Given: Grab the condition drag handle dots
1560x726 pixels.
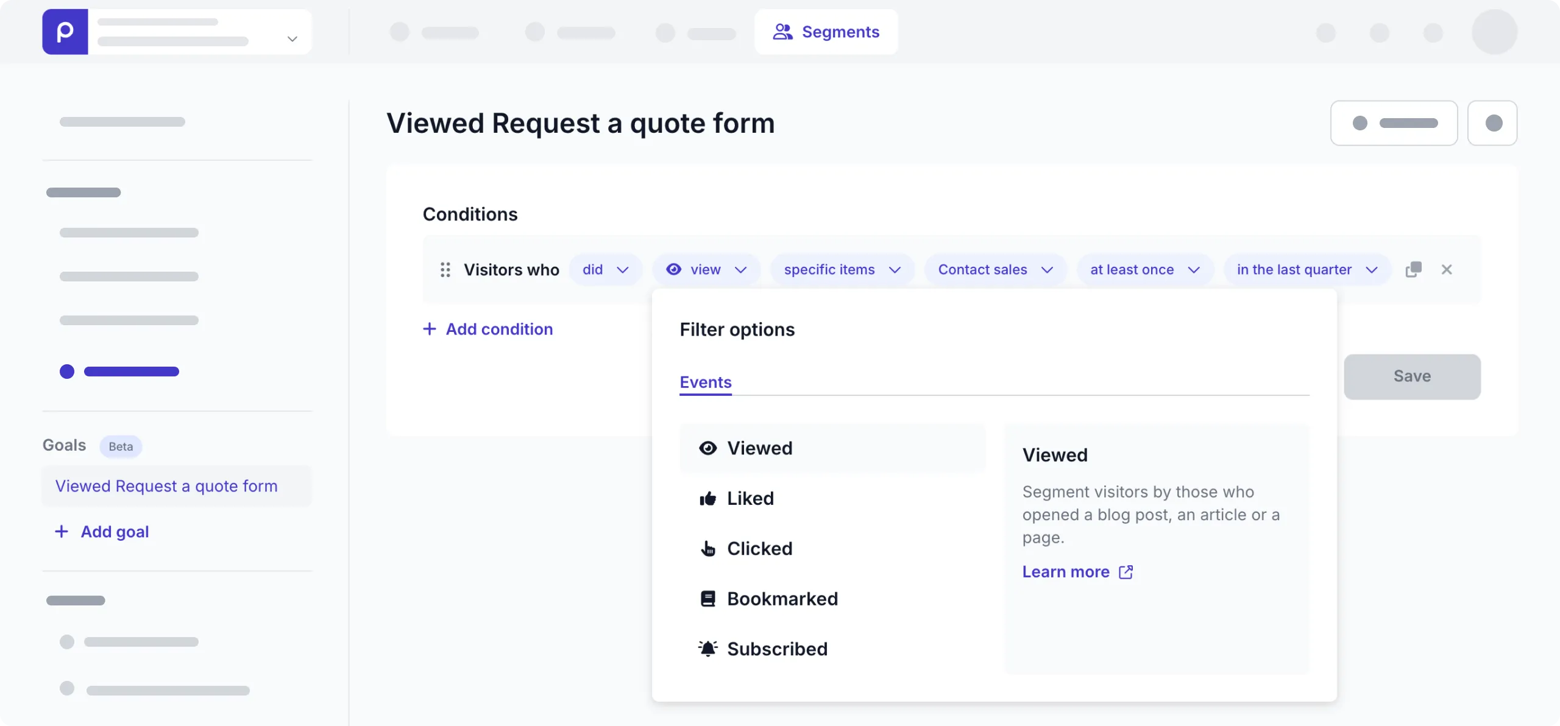Looking at the screenshot, I should point(445,269).
